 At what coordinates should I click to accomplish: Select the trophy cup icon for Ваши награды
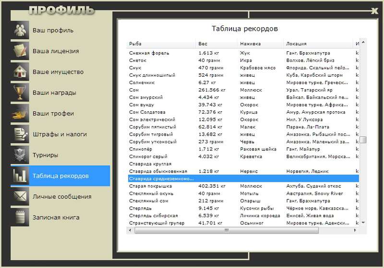[x=20, y=93]
